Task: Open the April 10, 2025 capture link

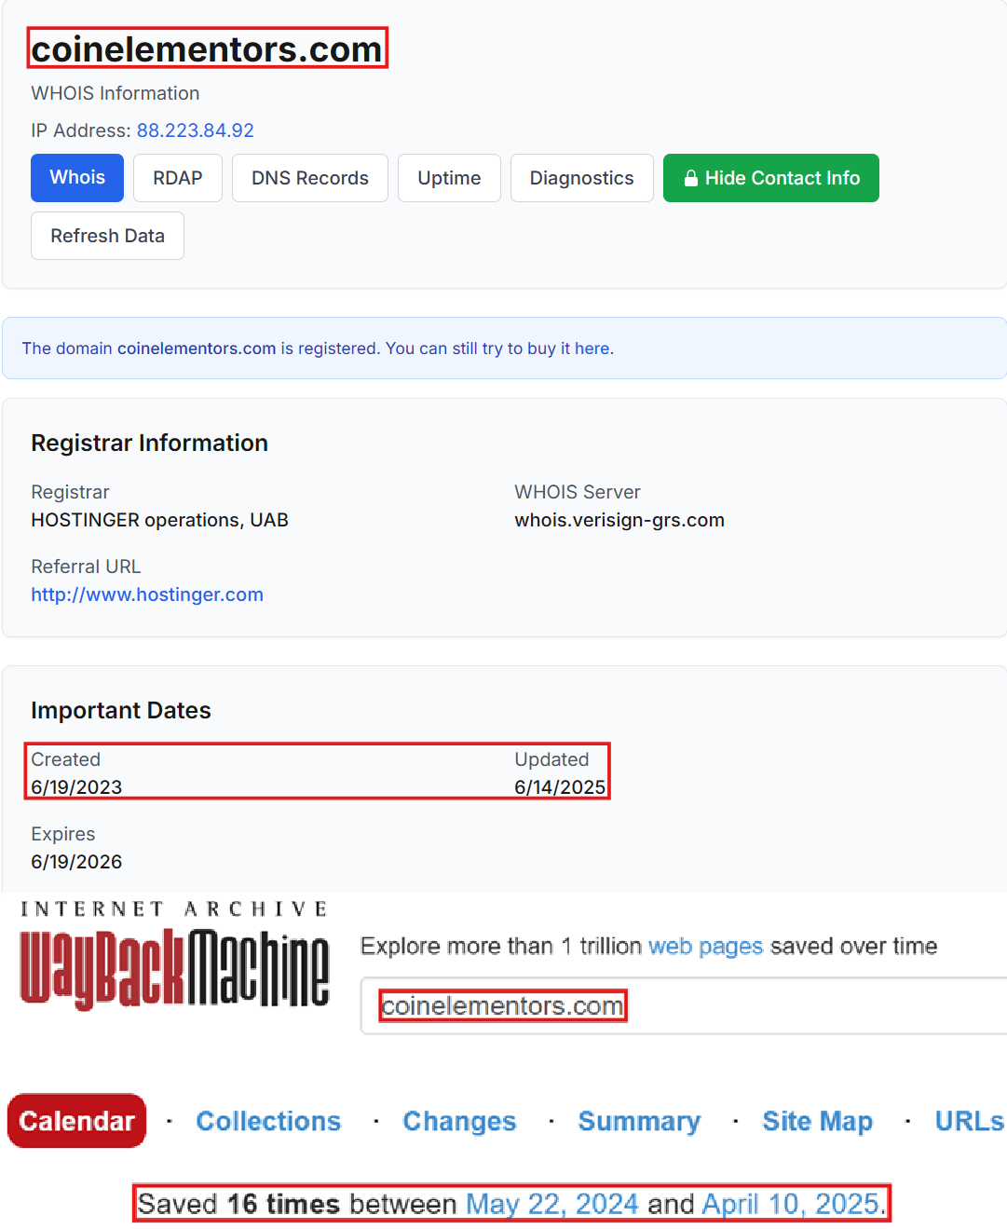Action: point(792,1204)
